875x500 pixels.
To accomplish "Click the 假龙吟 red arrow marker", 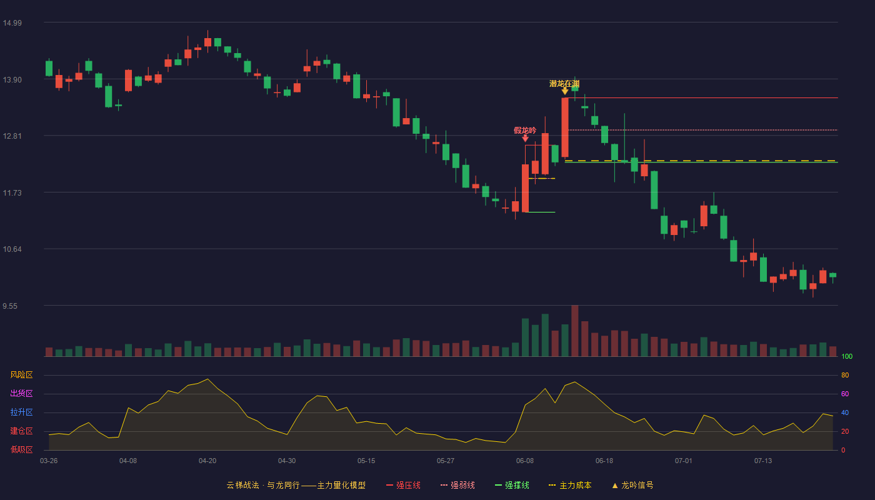I will click(525, 138).
